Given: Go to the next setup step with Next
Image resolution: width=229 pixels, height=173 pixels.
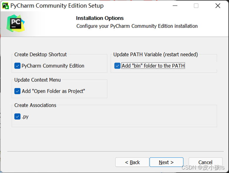Looking at the screenshot, I should pos(166,162).
